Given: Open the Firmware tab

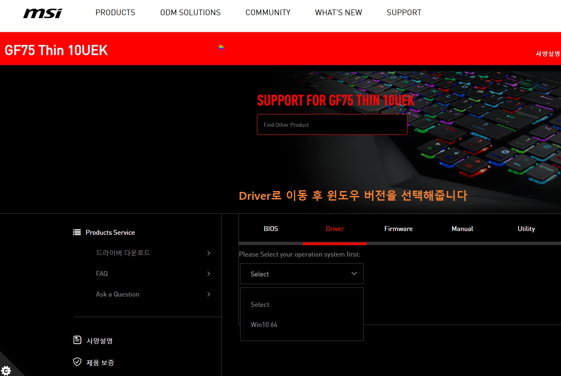Looking at the screenshot, I should click(x=398, y=229).
